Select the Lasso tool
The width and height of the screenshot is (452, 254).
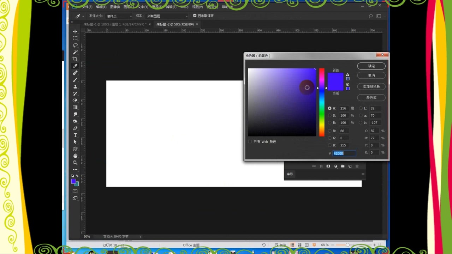[75, 46]
